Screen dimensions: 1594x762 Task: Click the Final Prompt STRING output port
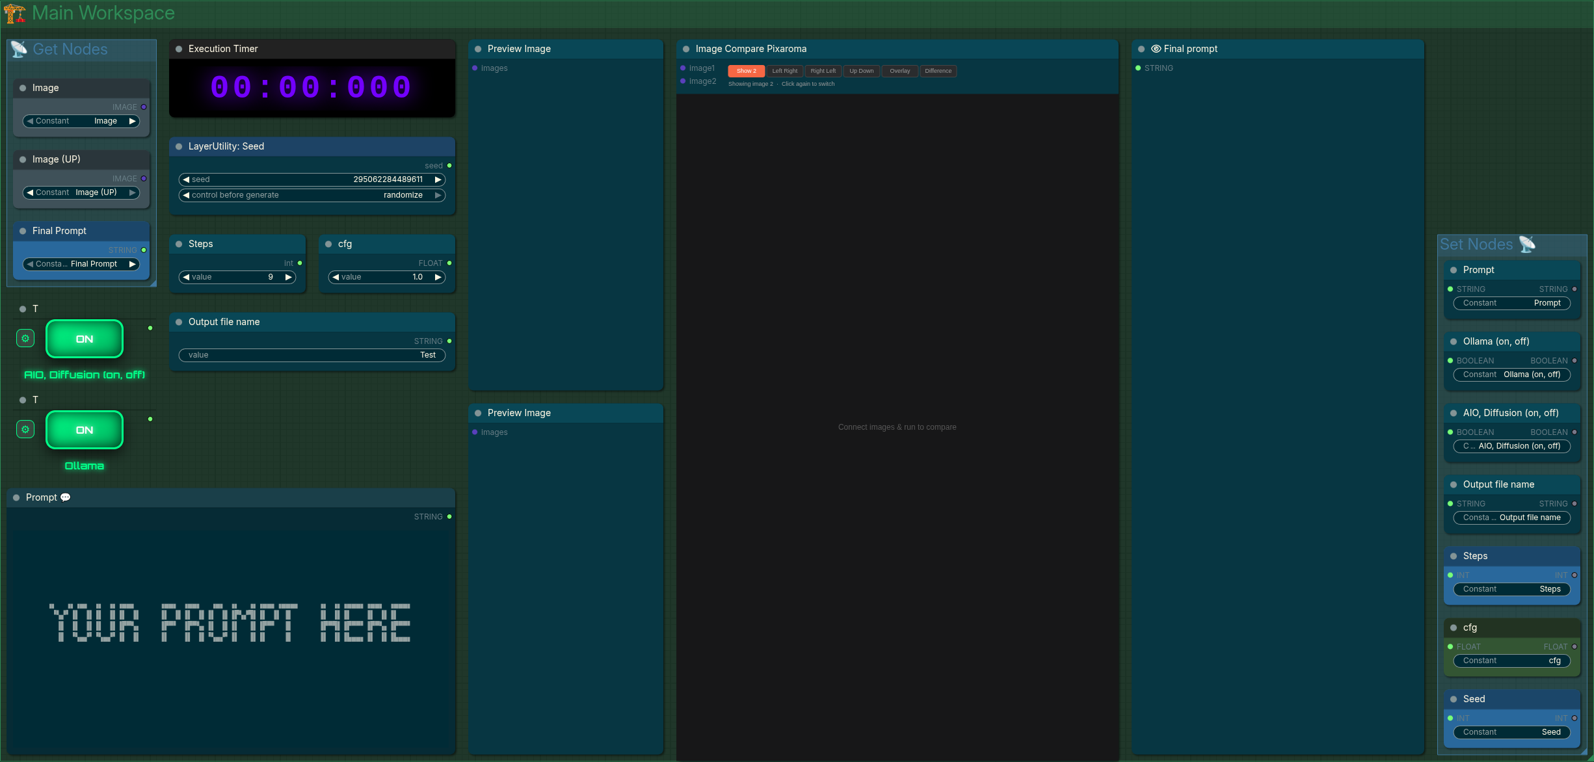pyautogui.click(x=144, y=250)
